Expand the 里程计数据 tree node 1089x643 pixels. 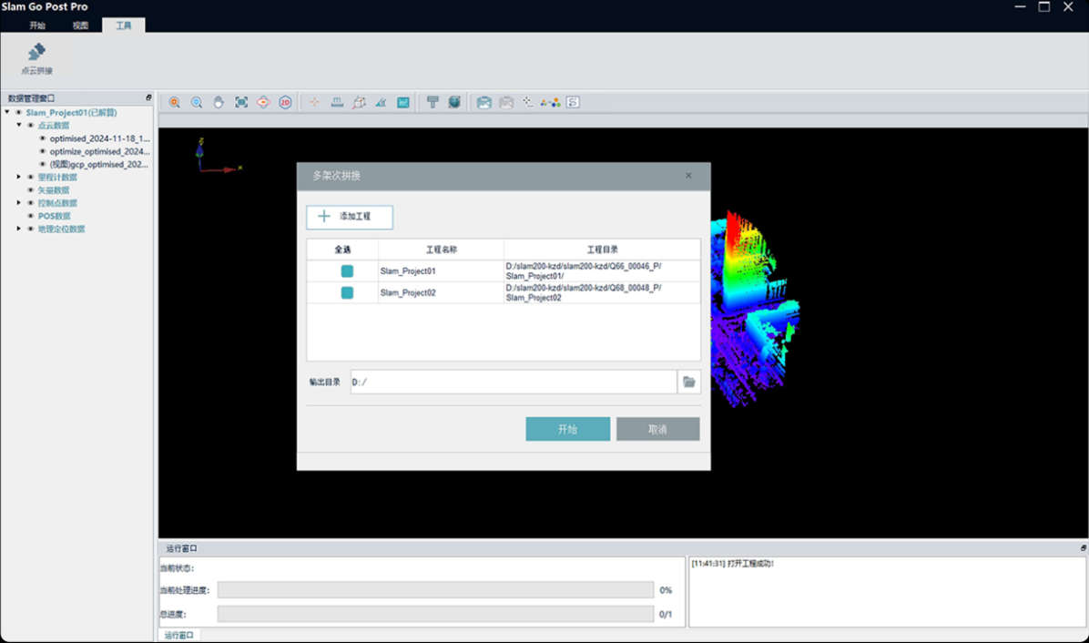(x=19, y=178)
